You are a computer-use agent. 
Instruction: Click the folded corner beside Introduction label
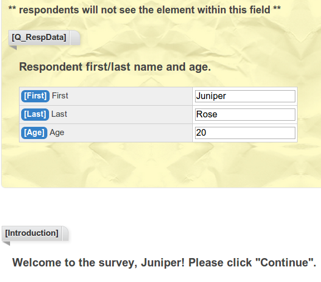tap(65, 234)
